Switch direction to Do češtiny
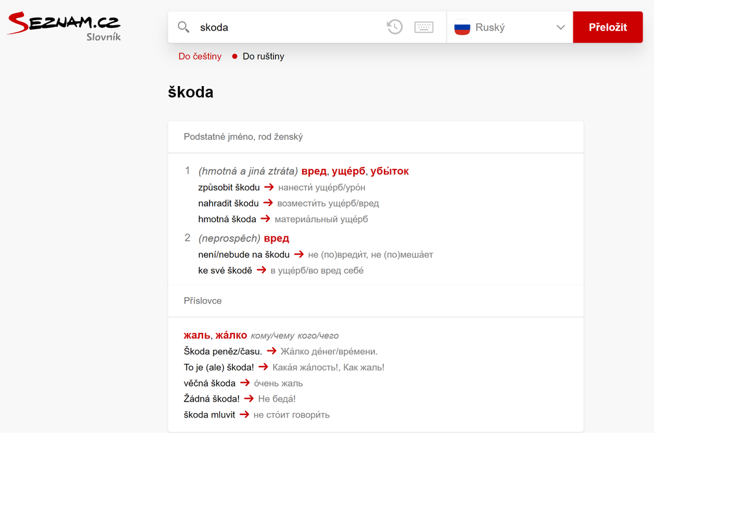The width and height of the screenshot is (730, 518). click(x=200, y=56)
